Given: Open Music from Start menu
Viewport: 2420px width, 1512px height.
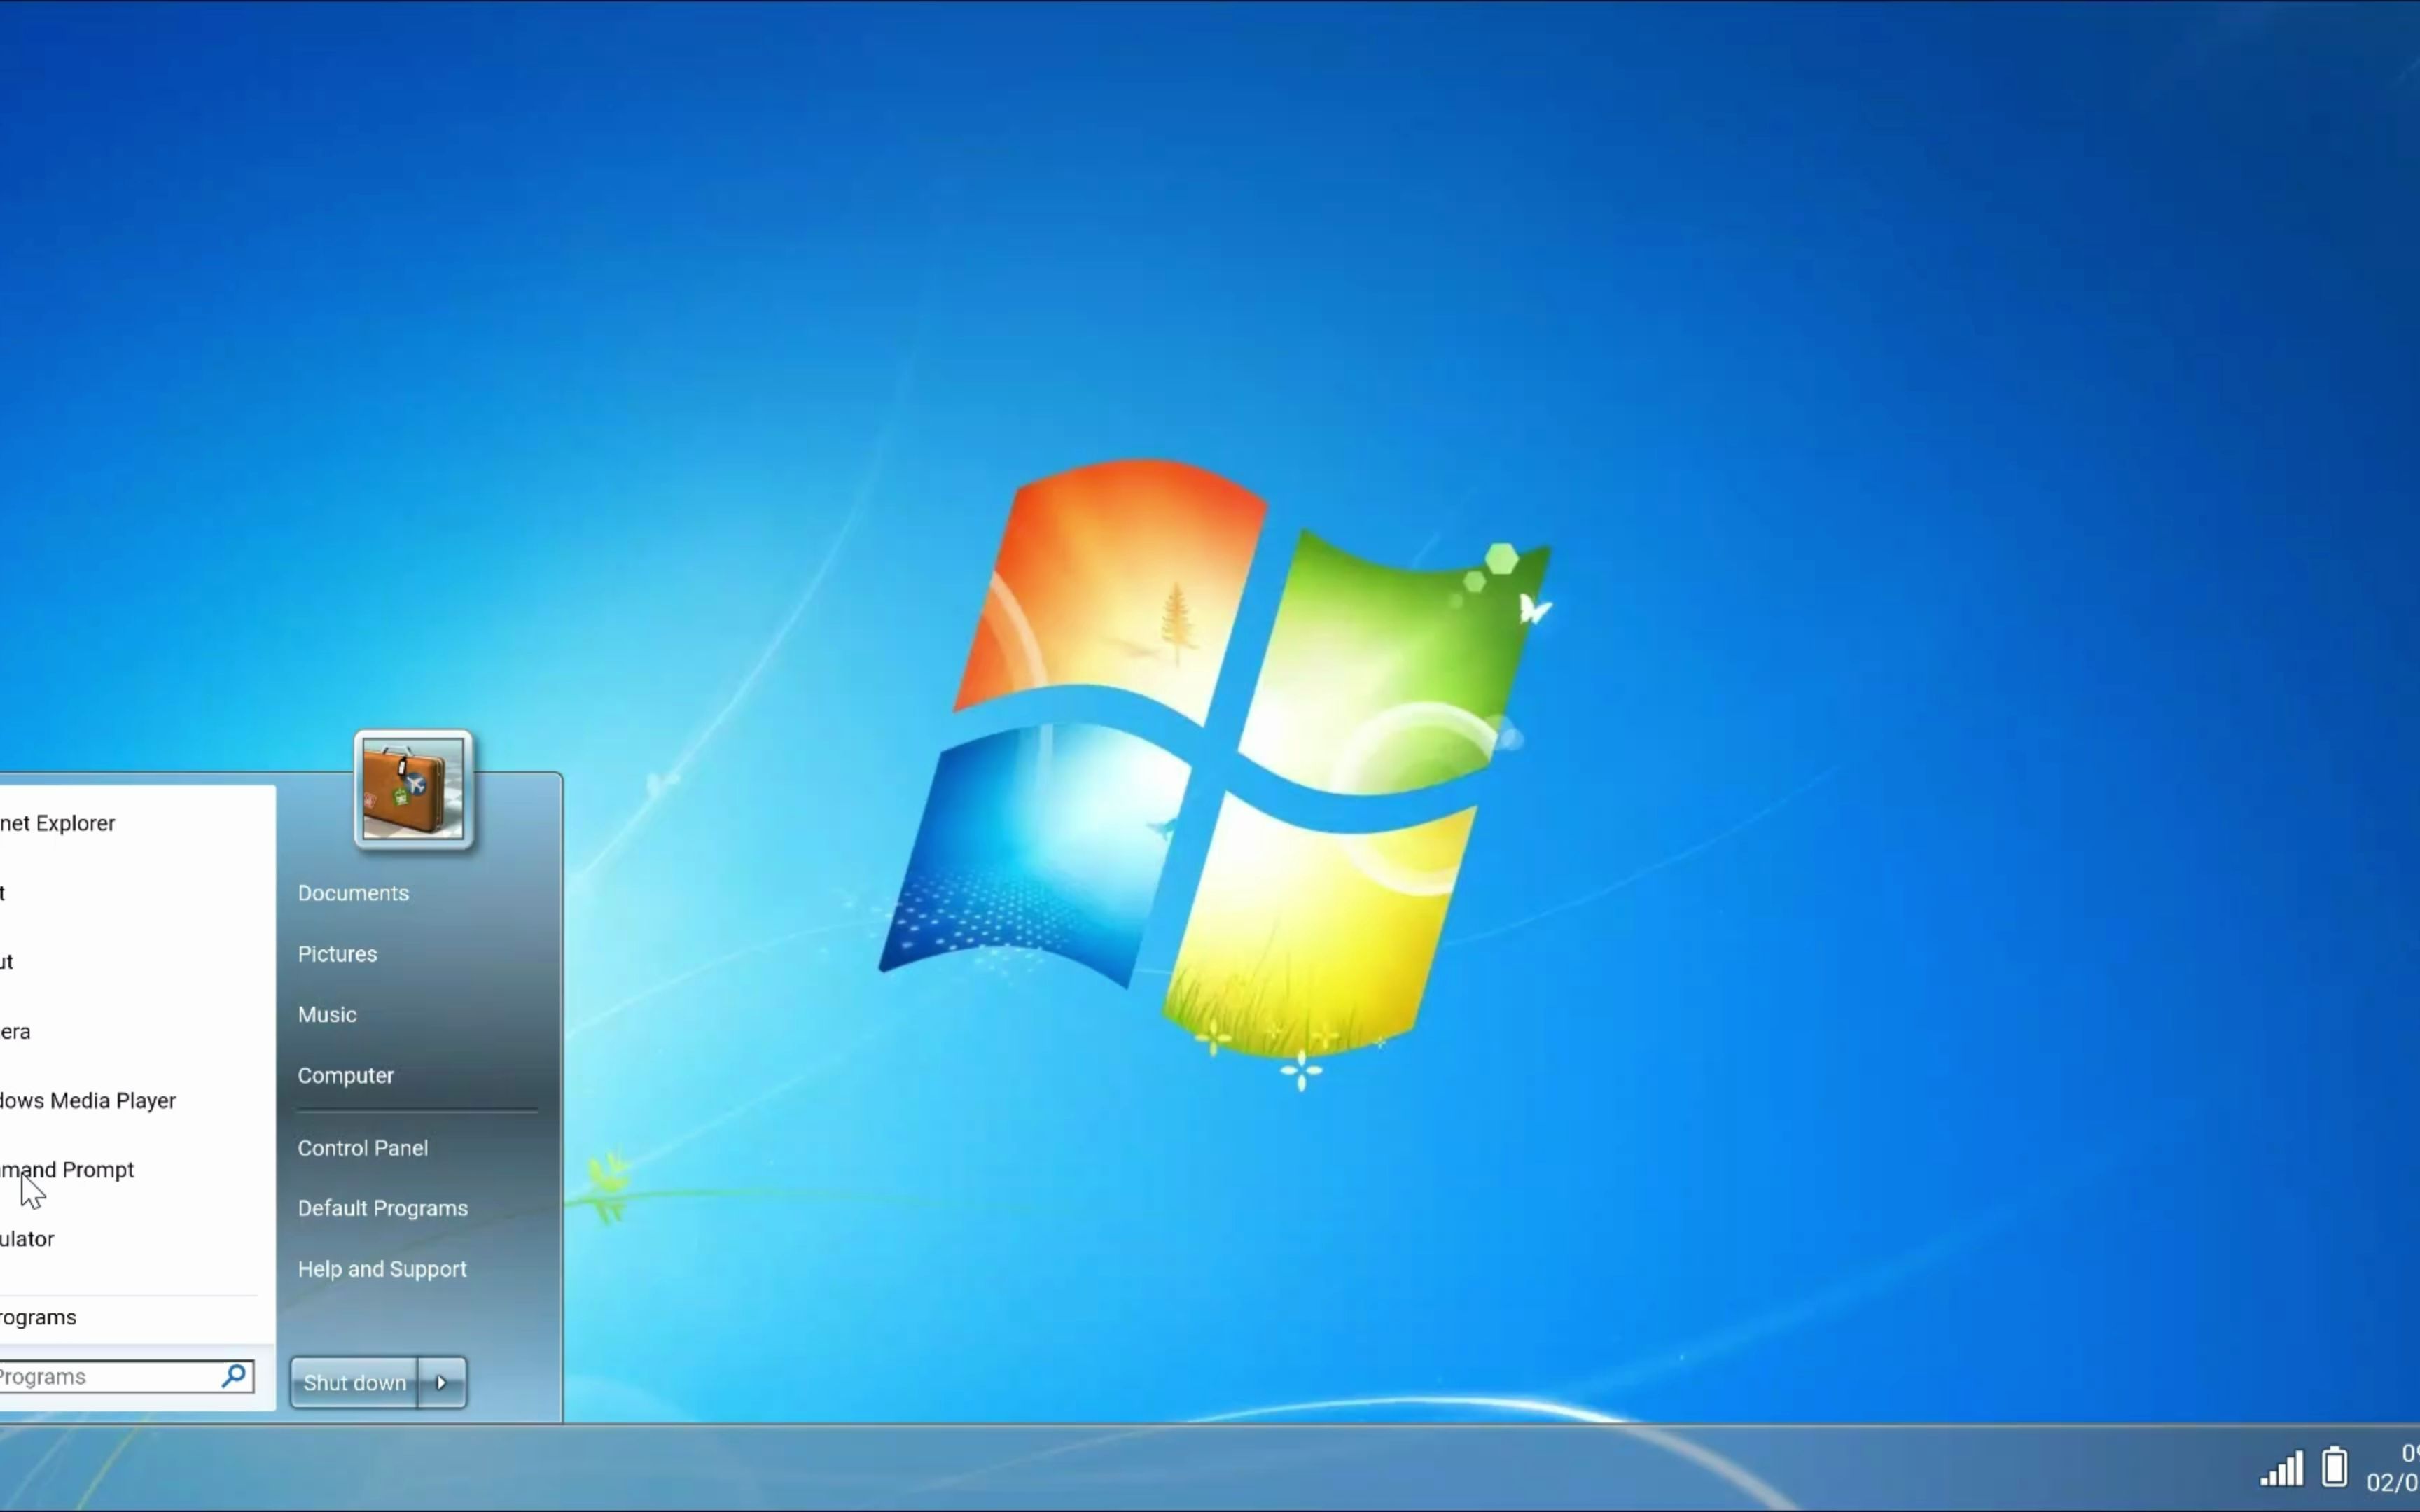Looking at the screenshot, I should (x=328, y=1014).
